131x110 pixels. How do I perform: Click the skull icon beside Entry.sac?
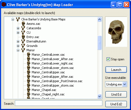tap(23, 37)
